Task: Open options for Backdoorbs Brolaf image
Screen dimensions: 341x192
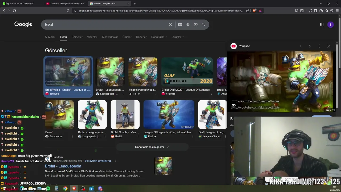Action: [72, 137]
